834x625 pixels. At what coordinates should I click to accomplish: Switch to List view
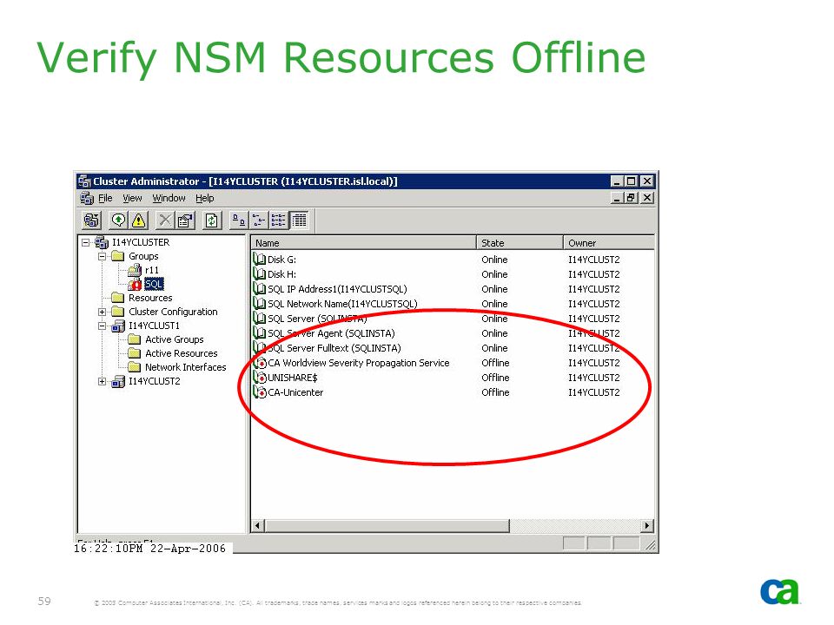[278, 220]
